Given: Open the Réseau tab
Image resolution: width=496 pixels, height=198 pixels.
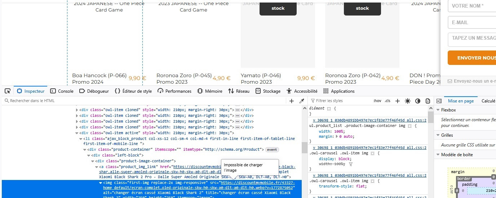Looking at the screenshot, I should coord(239,91).
